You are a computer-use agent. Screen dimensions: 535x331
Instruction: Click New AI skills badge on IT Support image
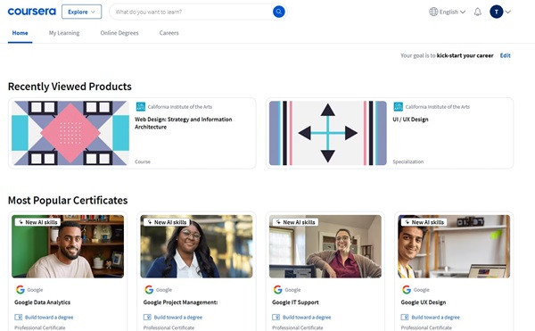295,222
